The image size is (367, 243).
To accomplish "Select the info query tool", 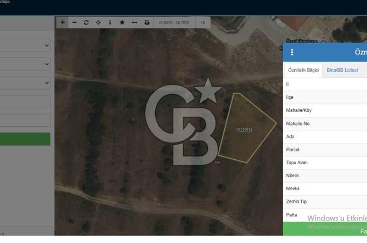I will 110,22.
